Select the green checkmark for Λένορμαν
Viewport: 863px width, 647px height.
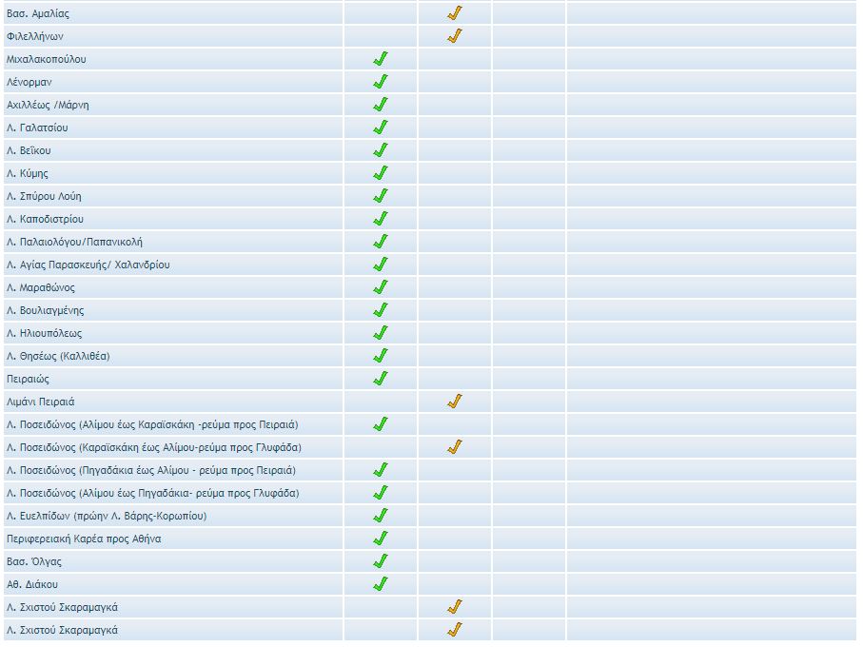(x=380, y=82)
